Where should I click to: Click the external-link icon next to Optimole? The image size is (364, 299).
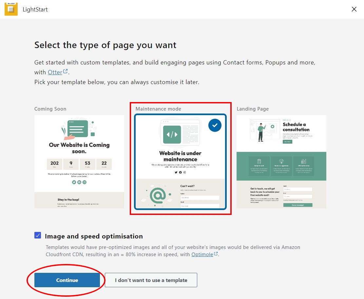pyautogui.click(x=216, y=254)
